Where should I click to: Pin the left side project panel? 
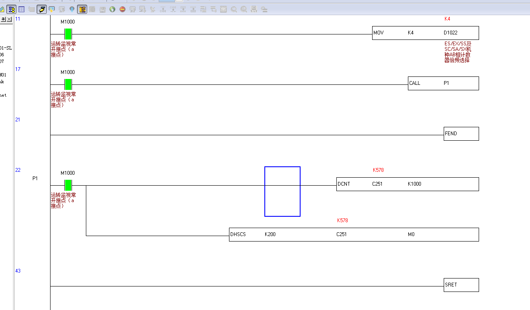coord(3,19)
